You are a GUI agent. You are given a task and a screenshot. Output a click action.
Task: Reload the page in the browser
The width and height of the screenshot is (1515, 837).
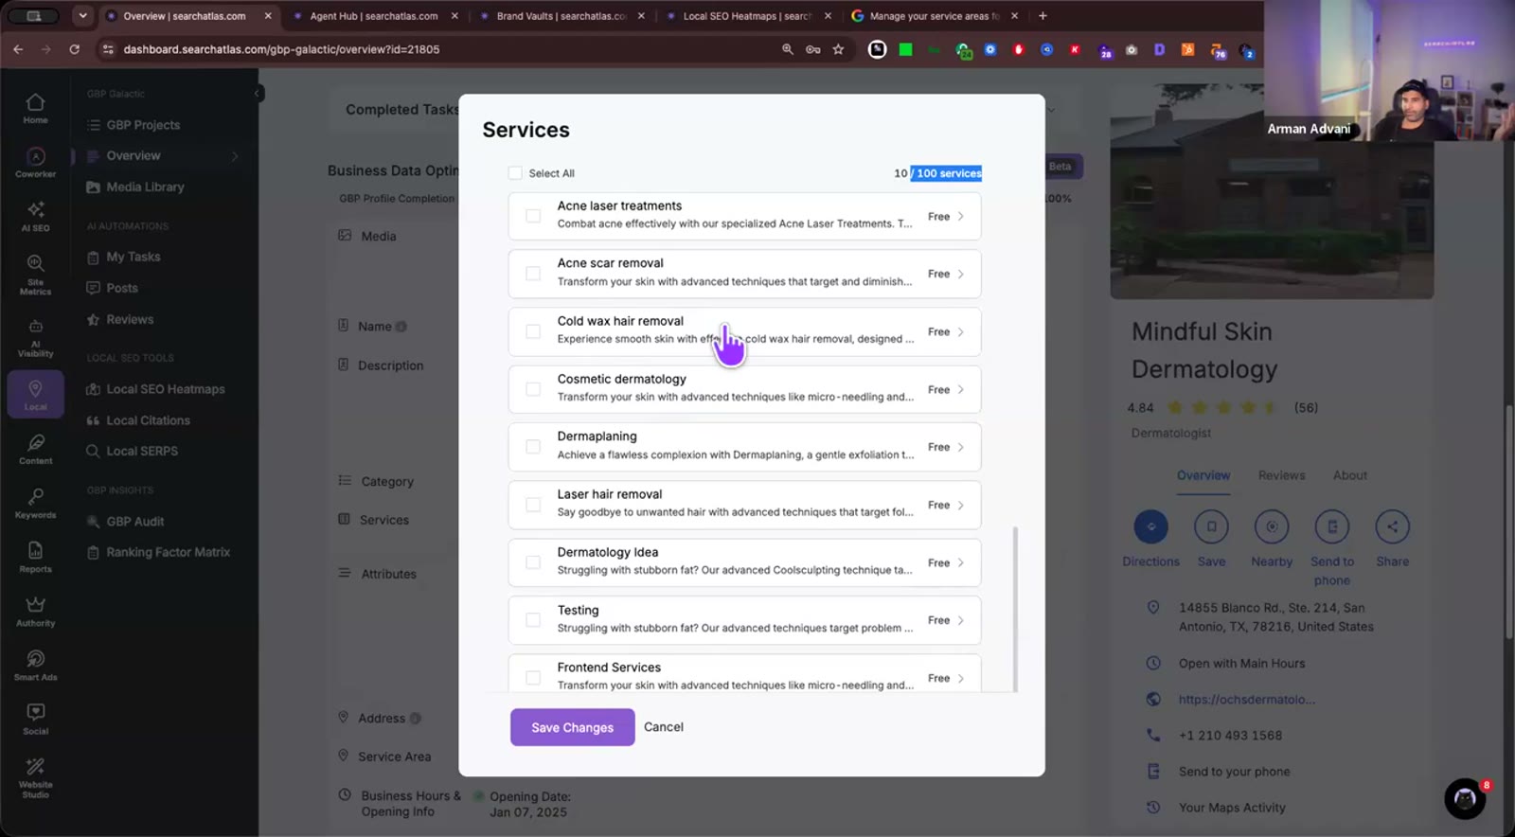(74, 49)
